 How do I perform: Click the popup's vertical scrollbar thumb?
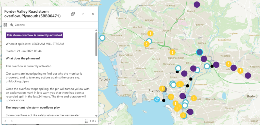(96, 44)
